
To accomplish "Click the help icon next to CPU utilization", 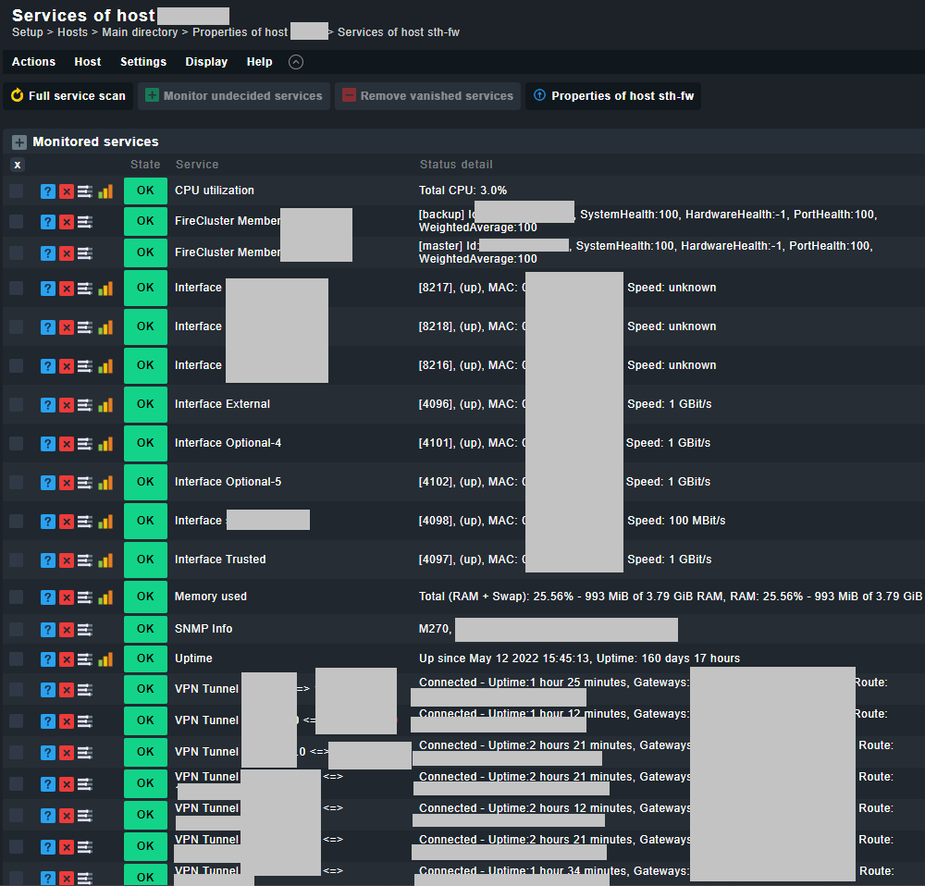I will (47, 191).
